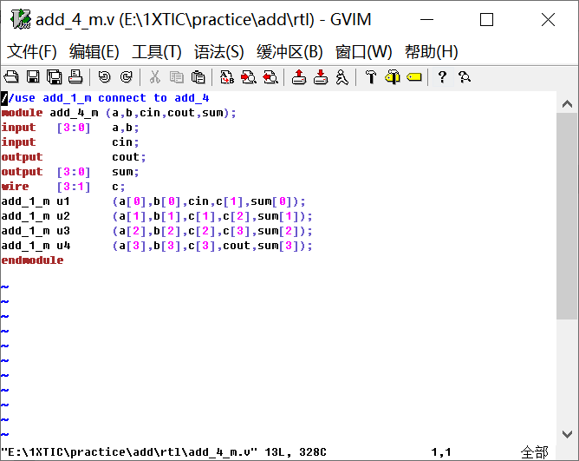Click the Run script icon

coord(342,77)
